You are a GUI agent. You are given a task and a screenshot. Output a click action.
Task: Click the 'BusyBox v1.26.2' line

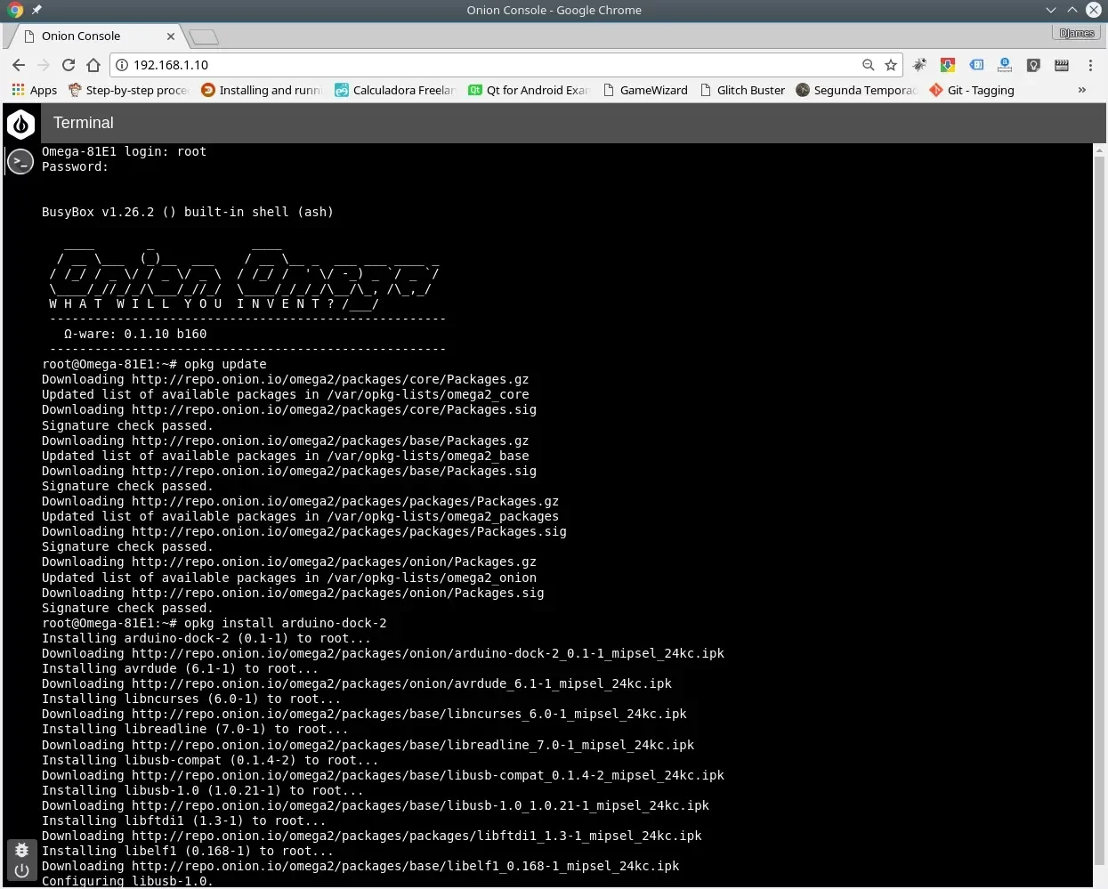coord(188,212)
